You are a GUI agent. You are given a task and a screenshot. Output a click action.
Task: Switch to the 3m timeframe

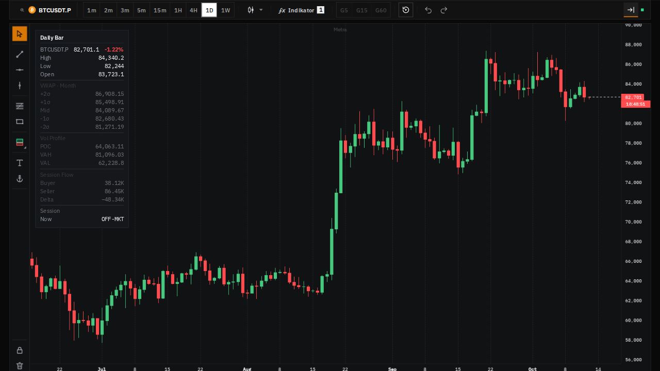click(125, 10)
